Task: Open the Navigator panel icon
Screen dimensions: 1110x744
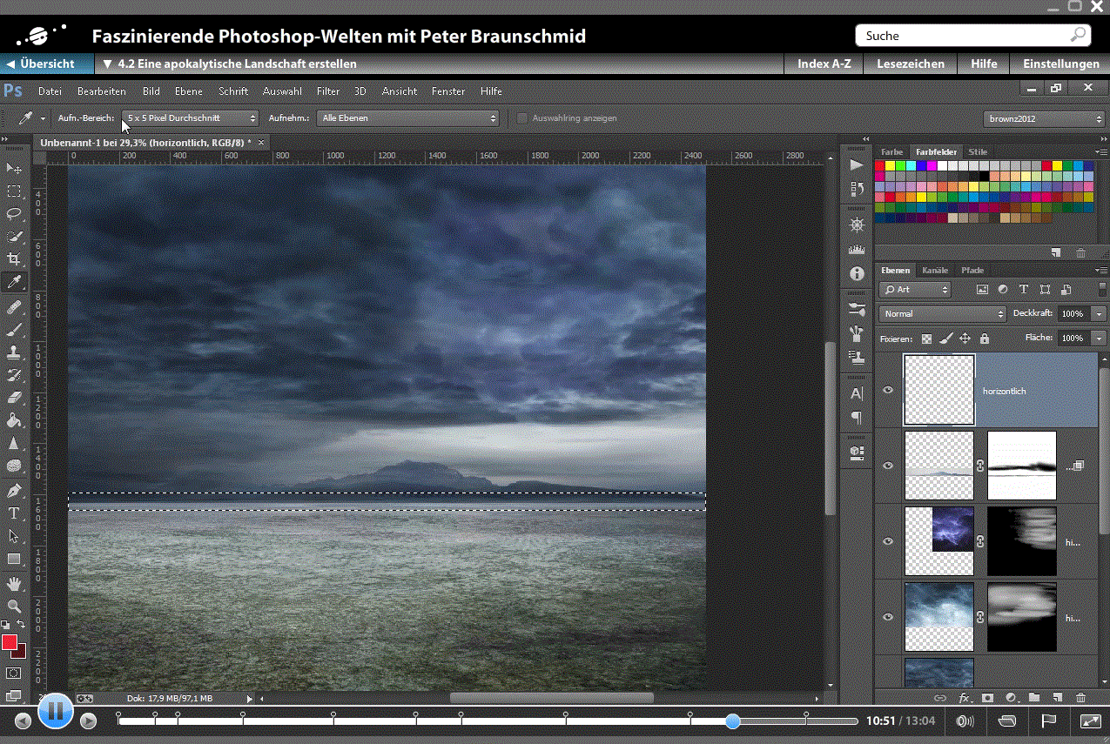Action: click(857, 225)
